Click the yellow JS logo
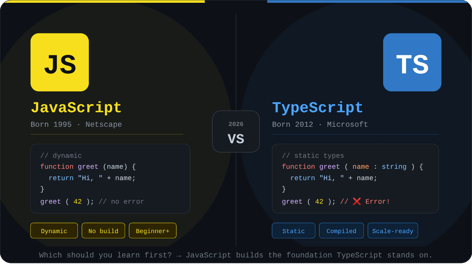The height and width of the screenshot is (270, 472). (x=60, y=62)
